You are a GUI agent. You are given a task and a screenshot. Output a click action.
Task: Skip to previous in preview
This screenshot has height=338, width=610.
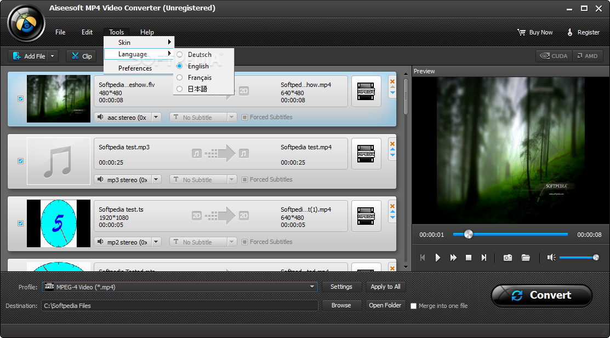(x=423, y=258)
